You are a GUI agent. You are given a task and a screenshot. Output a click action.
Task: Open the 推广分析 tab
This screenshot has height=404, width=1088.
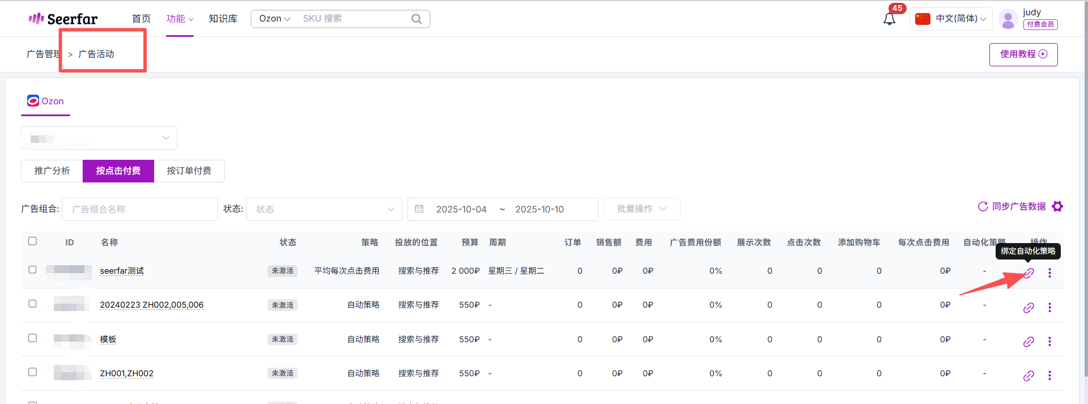(x=52, y=171)
